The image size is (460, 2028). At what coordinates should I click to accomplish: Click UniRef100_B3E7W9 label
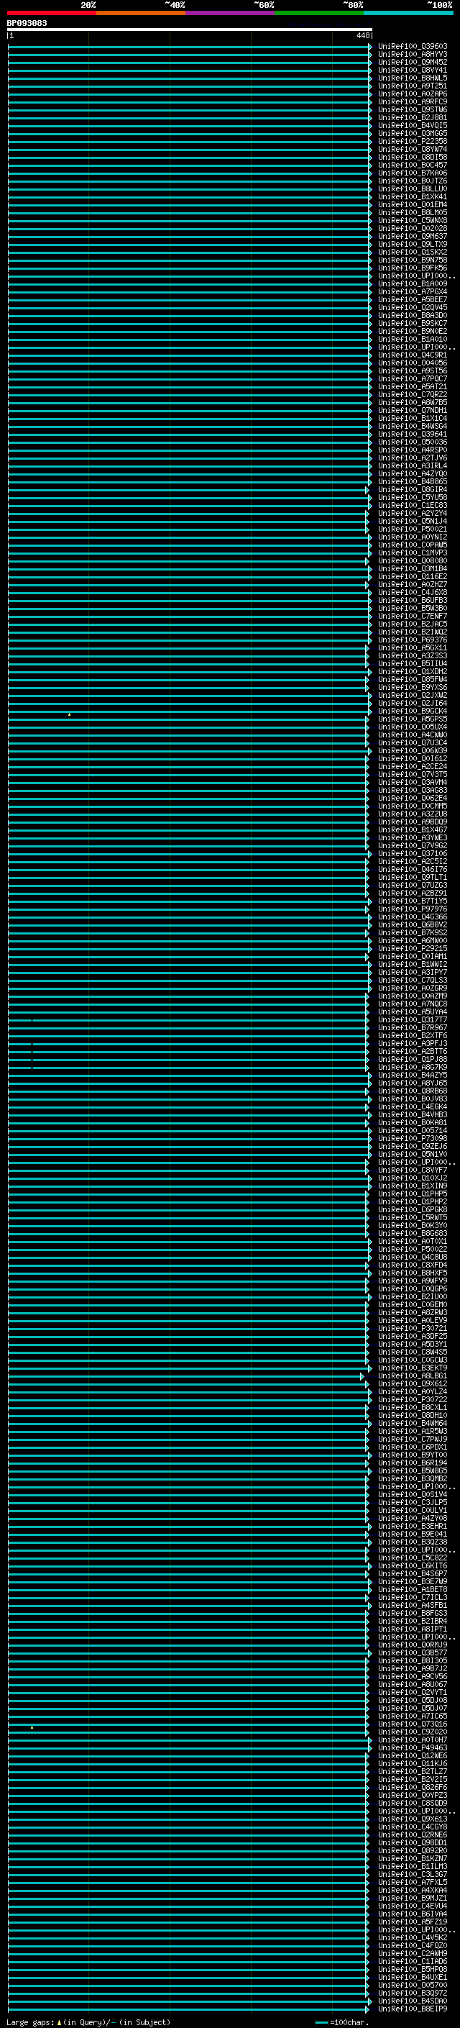(413, 1582)
